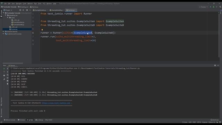Open the 4: Run tool window tab
The width and height of the screenshot is (222, 125).
click(x=30, y=120)
